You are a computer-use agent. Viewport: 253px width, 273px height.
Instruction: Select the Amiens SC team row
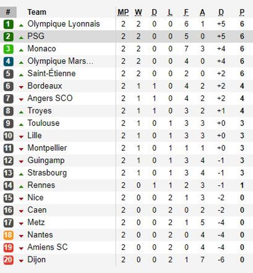[126, 247]
